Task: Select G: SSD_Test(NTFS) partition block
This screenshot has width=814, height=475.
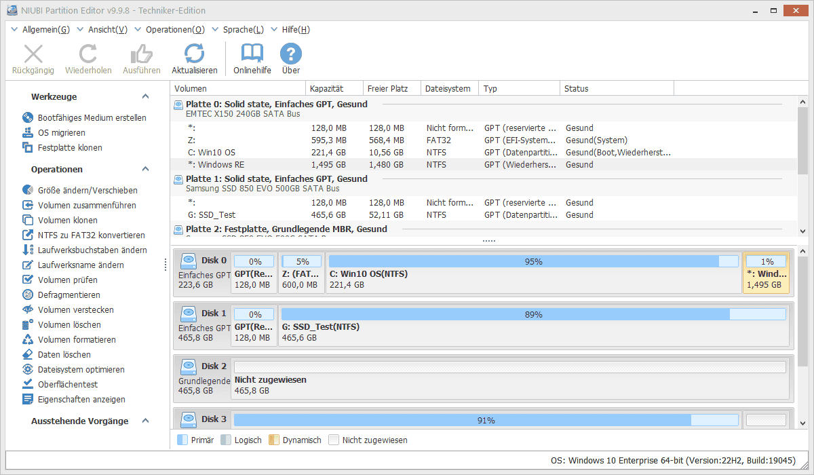Action: (x=534, y=326)
